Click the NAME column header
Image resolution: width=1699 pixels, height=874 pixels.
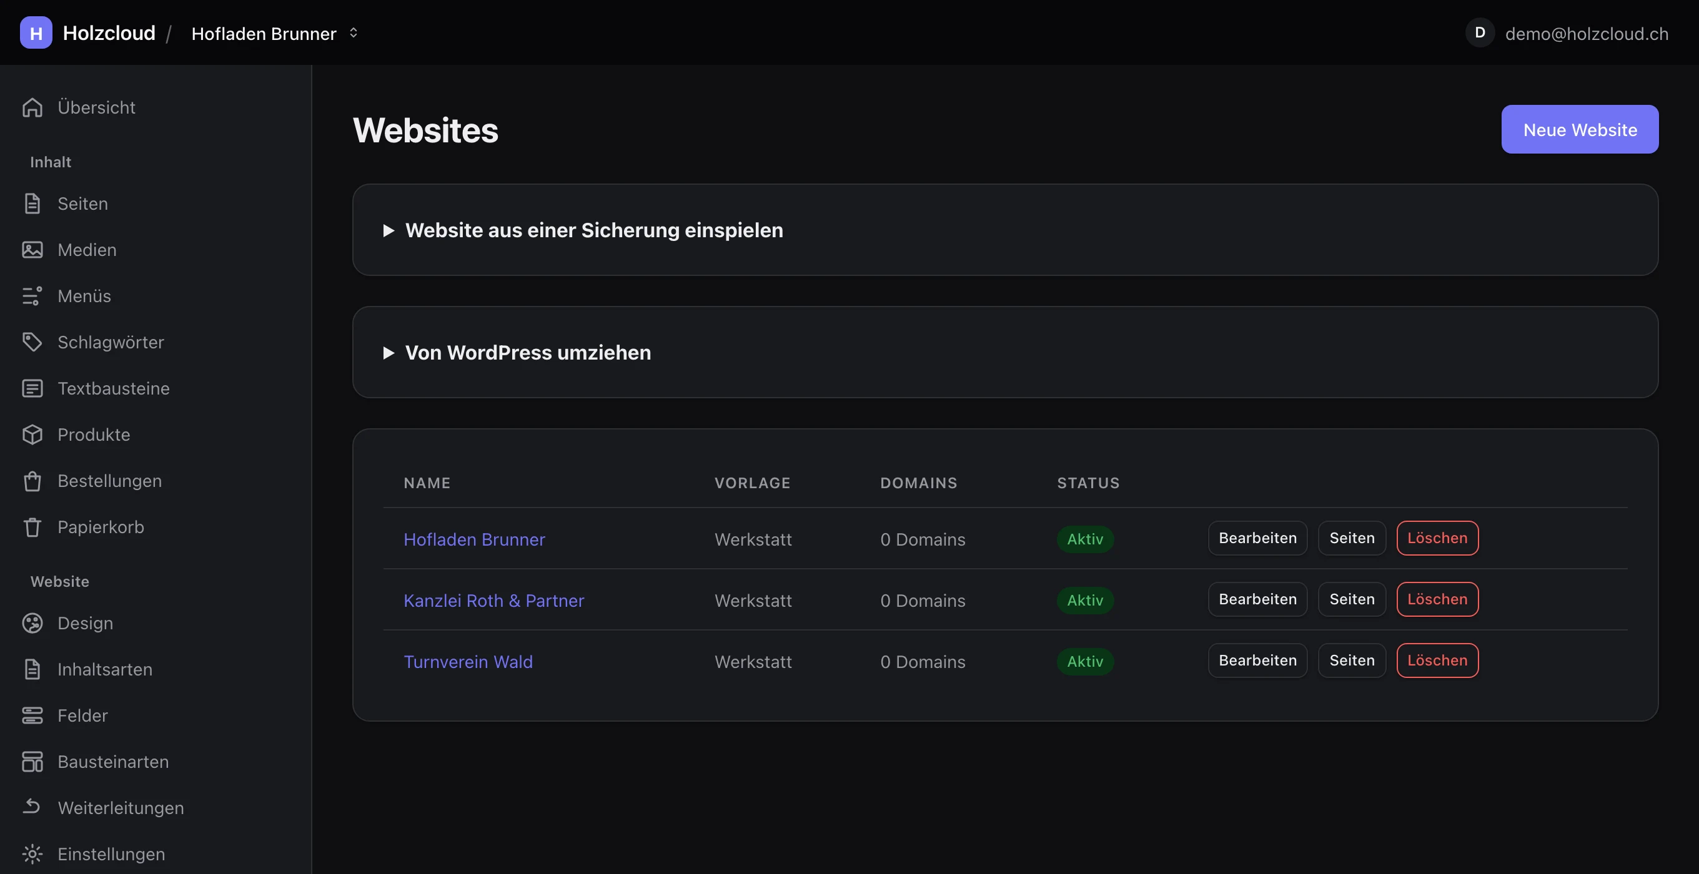tap(427, 483)
